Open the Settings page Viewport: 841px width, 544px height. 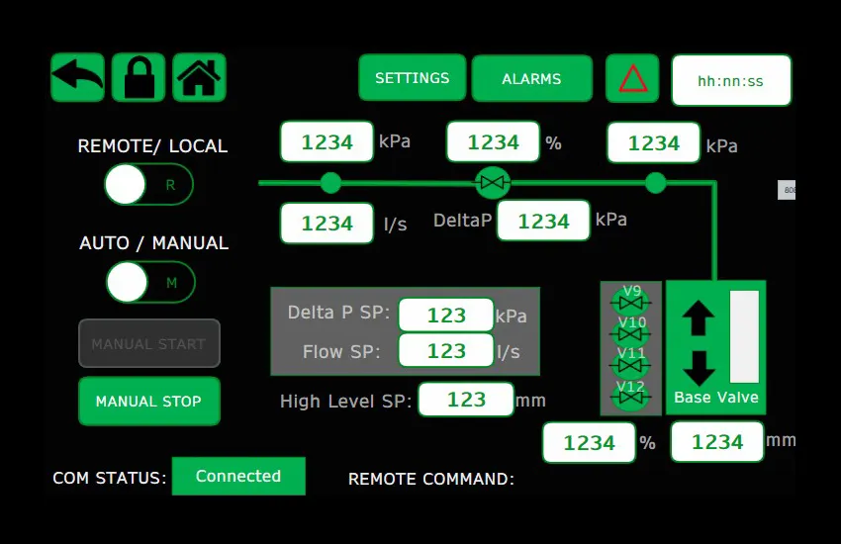pyautogui.click(x=412, y=78)
